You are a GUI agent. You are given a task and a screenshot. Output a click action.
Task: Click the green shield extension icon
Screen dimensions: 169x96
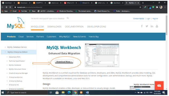tap(154, 7)
